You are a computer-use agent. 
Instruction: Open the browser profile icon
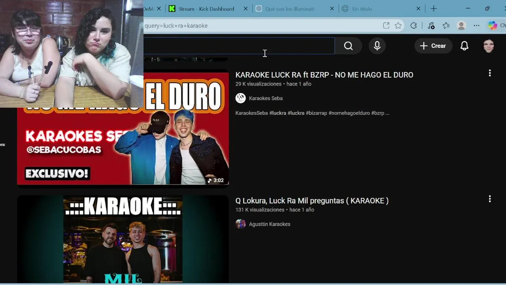coord(461,26)
